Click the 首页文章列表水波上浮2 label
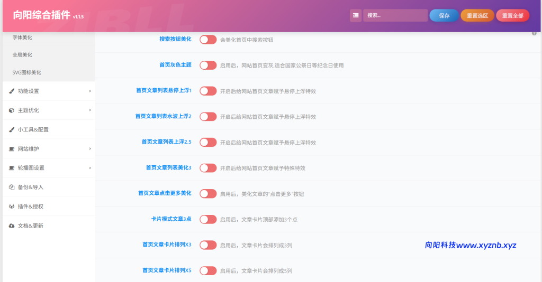The image size is (542, 282). [163, 116]
